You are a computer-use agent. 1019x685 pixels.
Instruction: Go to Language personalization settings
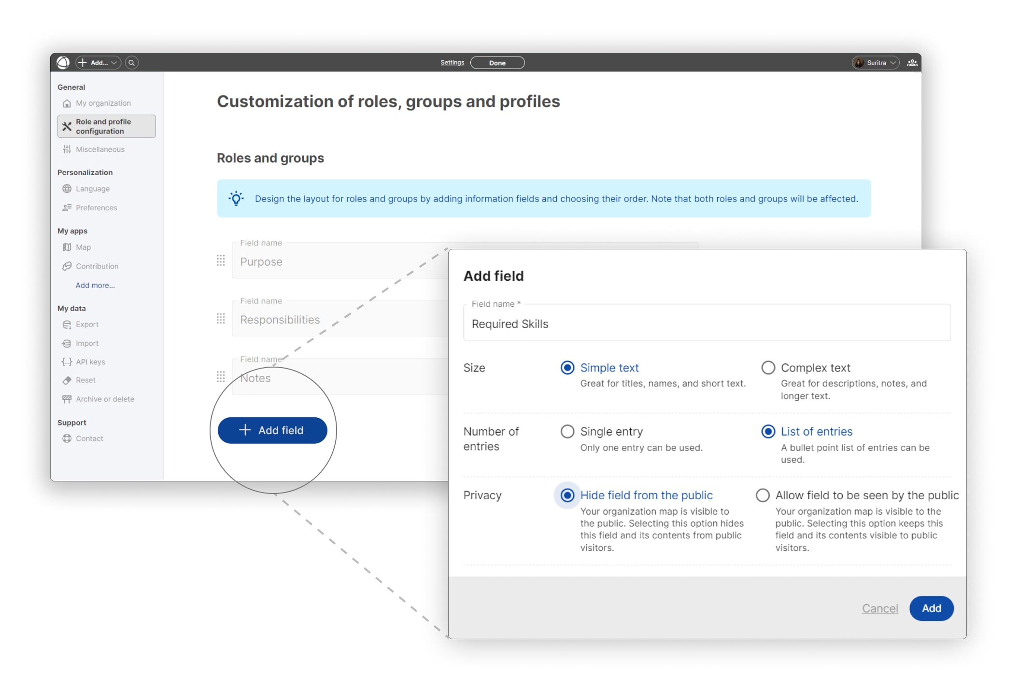(x=92, y=189)
